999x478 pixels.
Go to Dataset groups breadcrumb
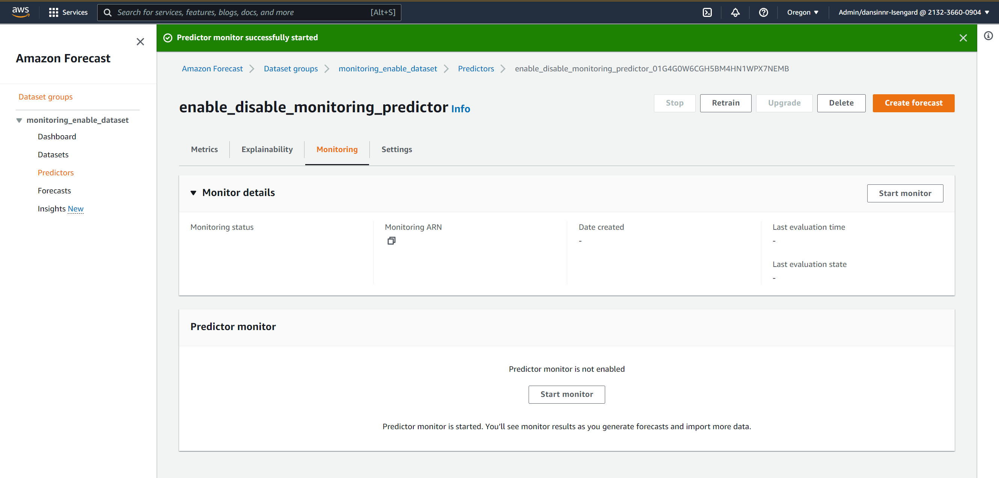pos(291,69)
